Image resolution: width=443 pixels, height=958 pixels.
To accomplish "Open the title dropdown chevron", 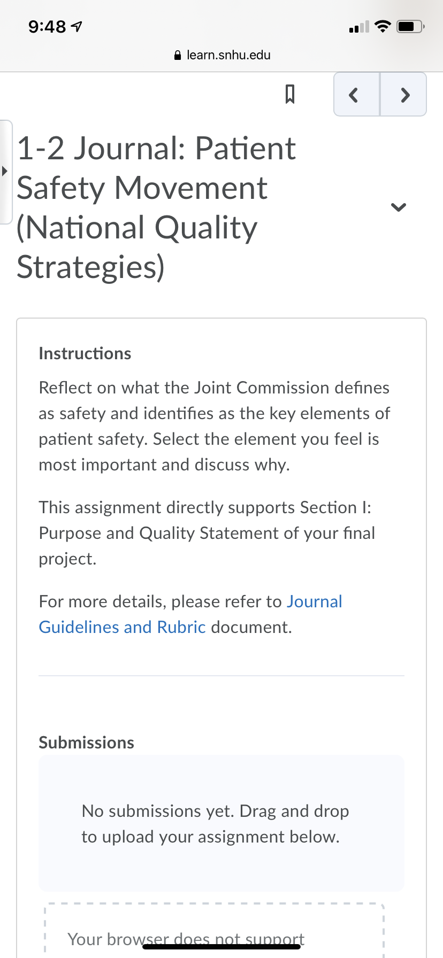I will [399, 207].
